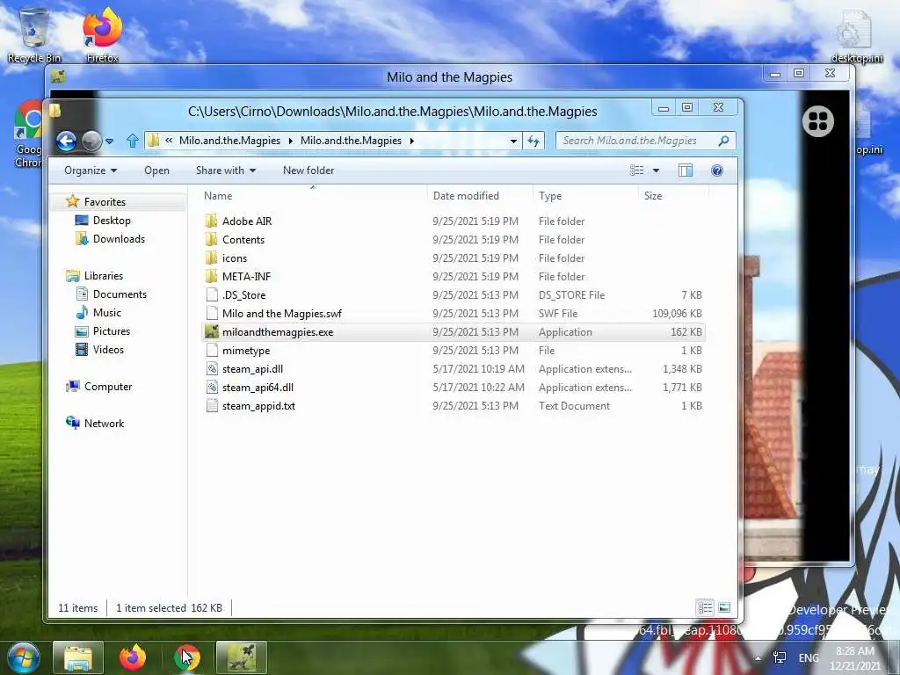Sort by Date modified column header

(x=466, y=196)
